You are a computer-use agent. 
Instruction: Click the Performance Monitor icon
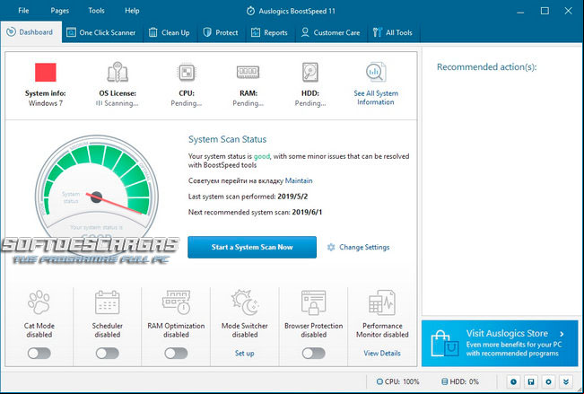[x=382, y=302]
